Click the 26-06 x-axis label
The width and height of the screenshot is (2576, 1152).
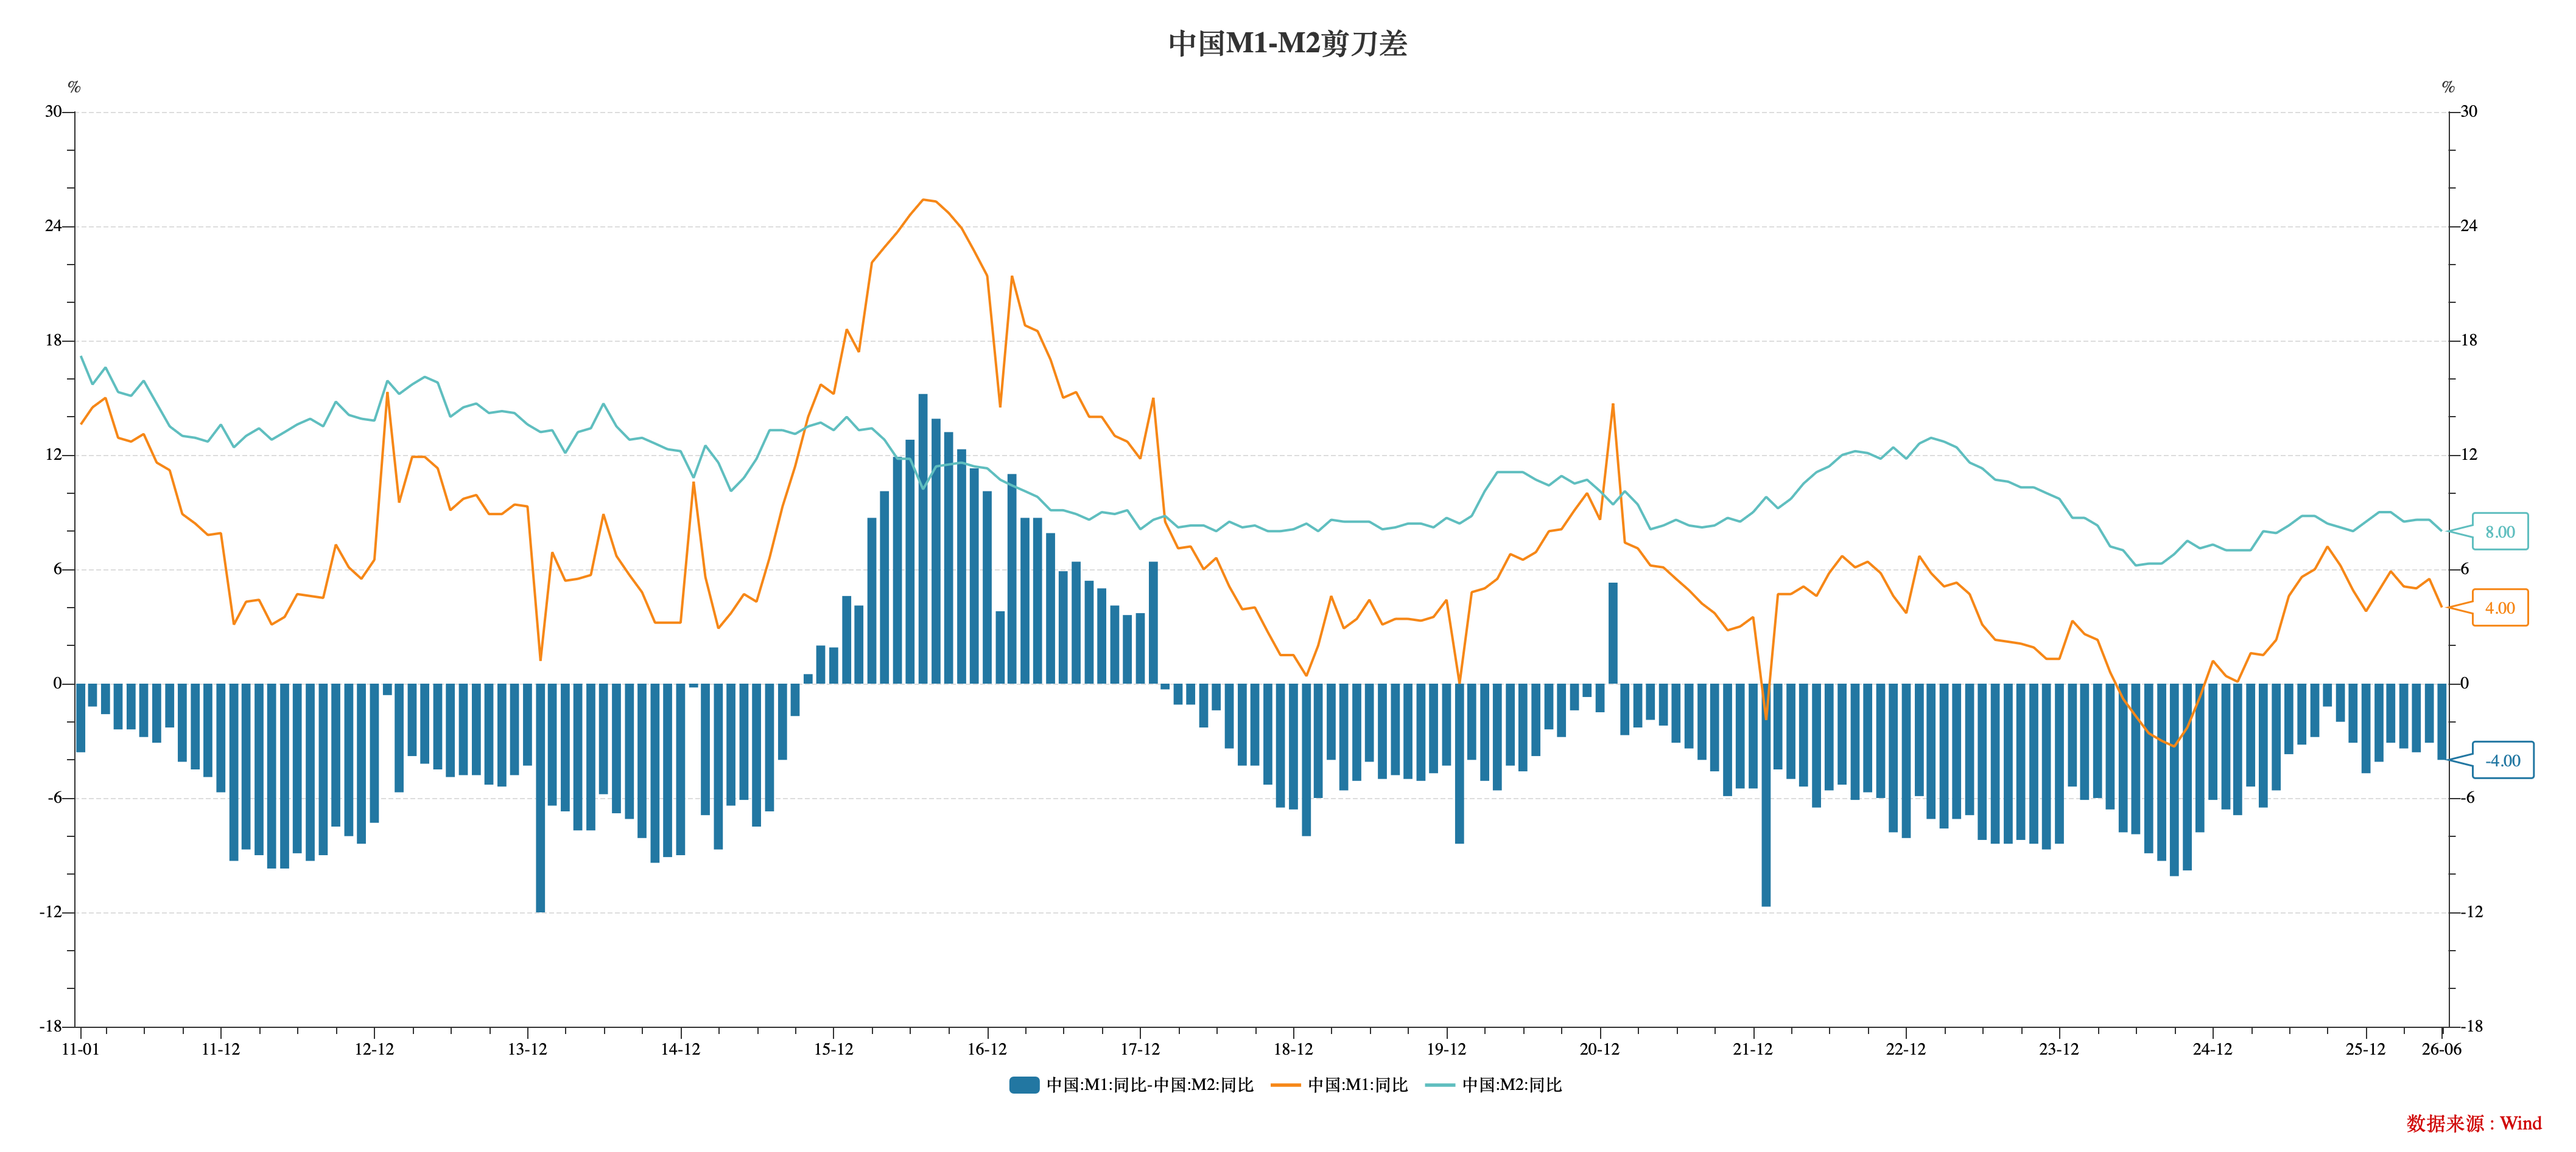point(2442,1049)
